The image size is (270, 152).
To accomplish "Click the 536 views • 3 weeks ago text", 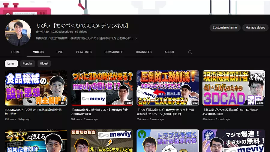I will (x=150, y=119).
